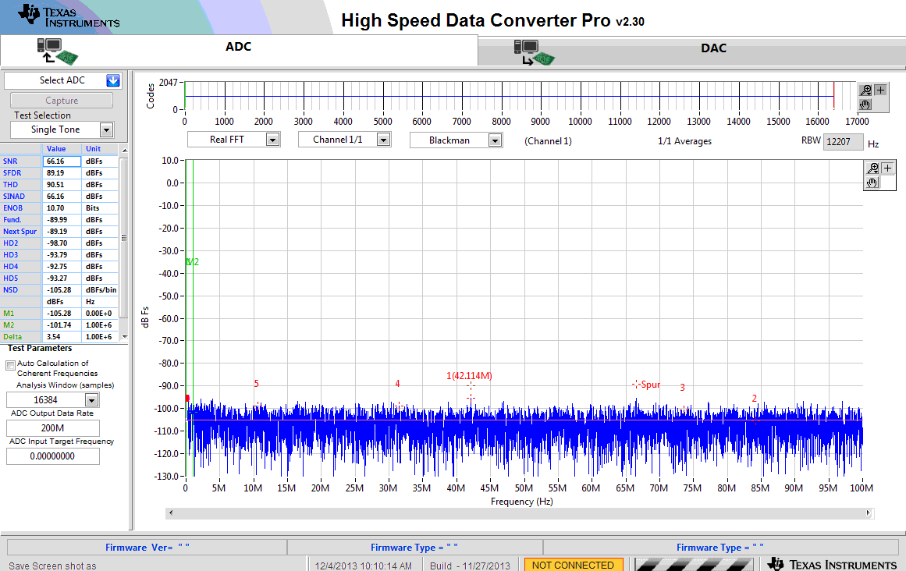
Task: Click the results table scroll-up arrow
Action: 124,150
